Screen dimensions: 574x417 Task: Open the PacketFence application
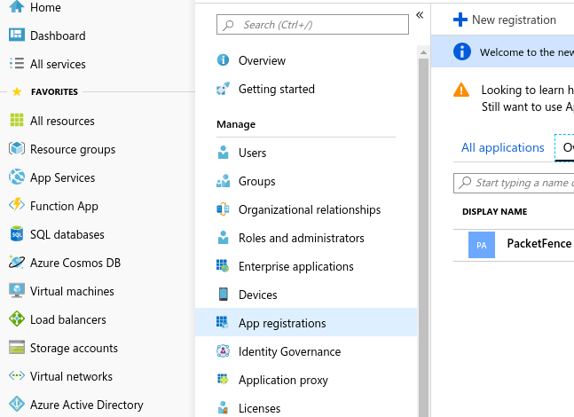click(x=539, y=243)
